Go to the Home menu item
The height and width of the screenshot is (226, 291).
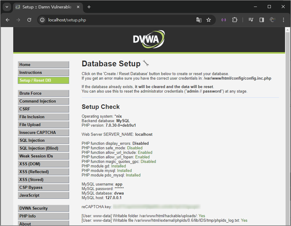pyautogui.click(x=44, y=64)
